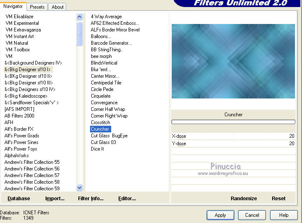
Task: Select [AFS IMPORT] category
Action: click(19, 109)
